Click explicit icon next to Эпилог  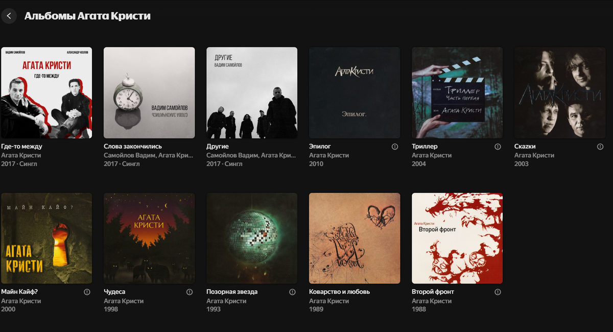(395, 147)
